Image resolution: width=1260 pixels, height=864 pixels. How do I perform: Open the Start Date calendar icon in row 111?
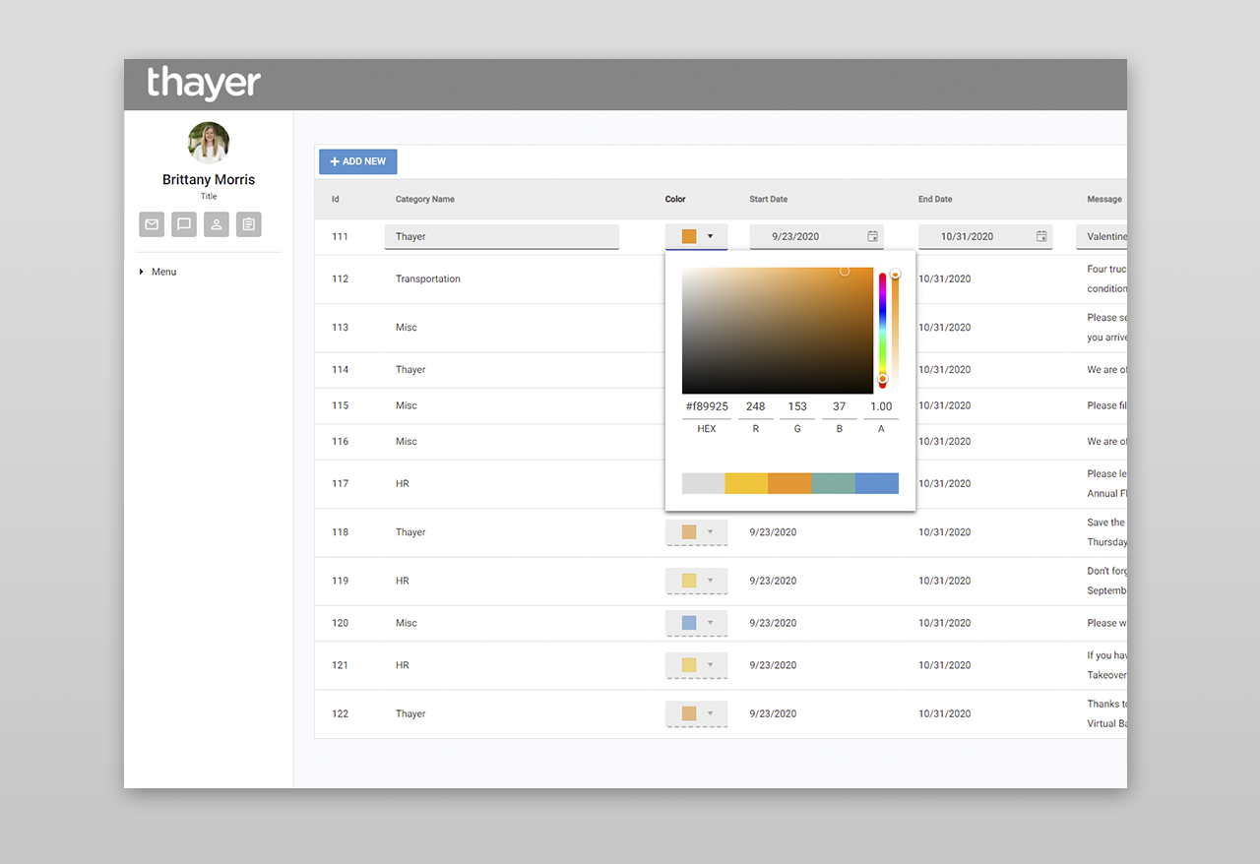click(872, 236)
